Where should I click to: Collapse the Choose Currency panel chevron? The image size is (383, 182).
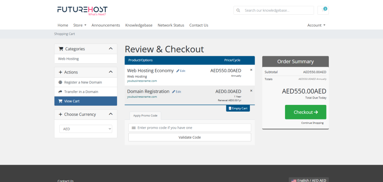pyautogui.click(x=111, y=114)
